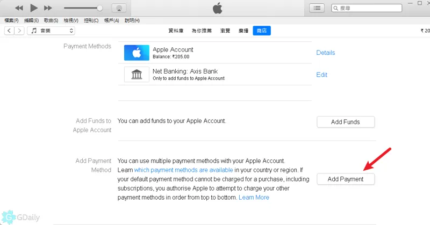Open the 編輯(E) menu
Image resolution: width=430 pixels, height=225 pixels.
pyautogui.click(x=31, y=20)
